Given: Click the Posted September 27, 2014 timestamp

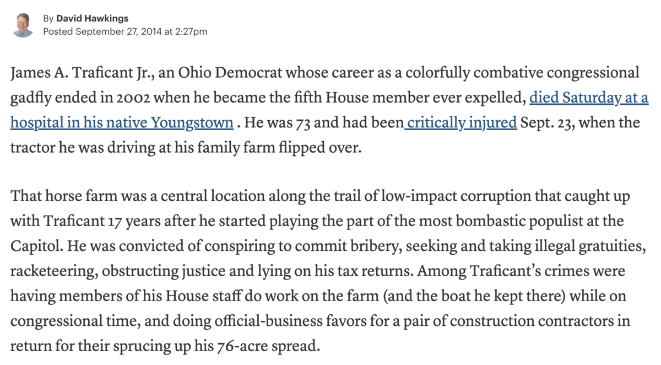Looking at the screenshot, I should click(125, 31).
